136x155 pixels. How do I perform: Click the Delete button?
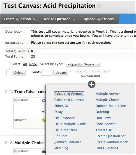pyautogui.click(x=19, y=72)
